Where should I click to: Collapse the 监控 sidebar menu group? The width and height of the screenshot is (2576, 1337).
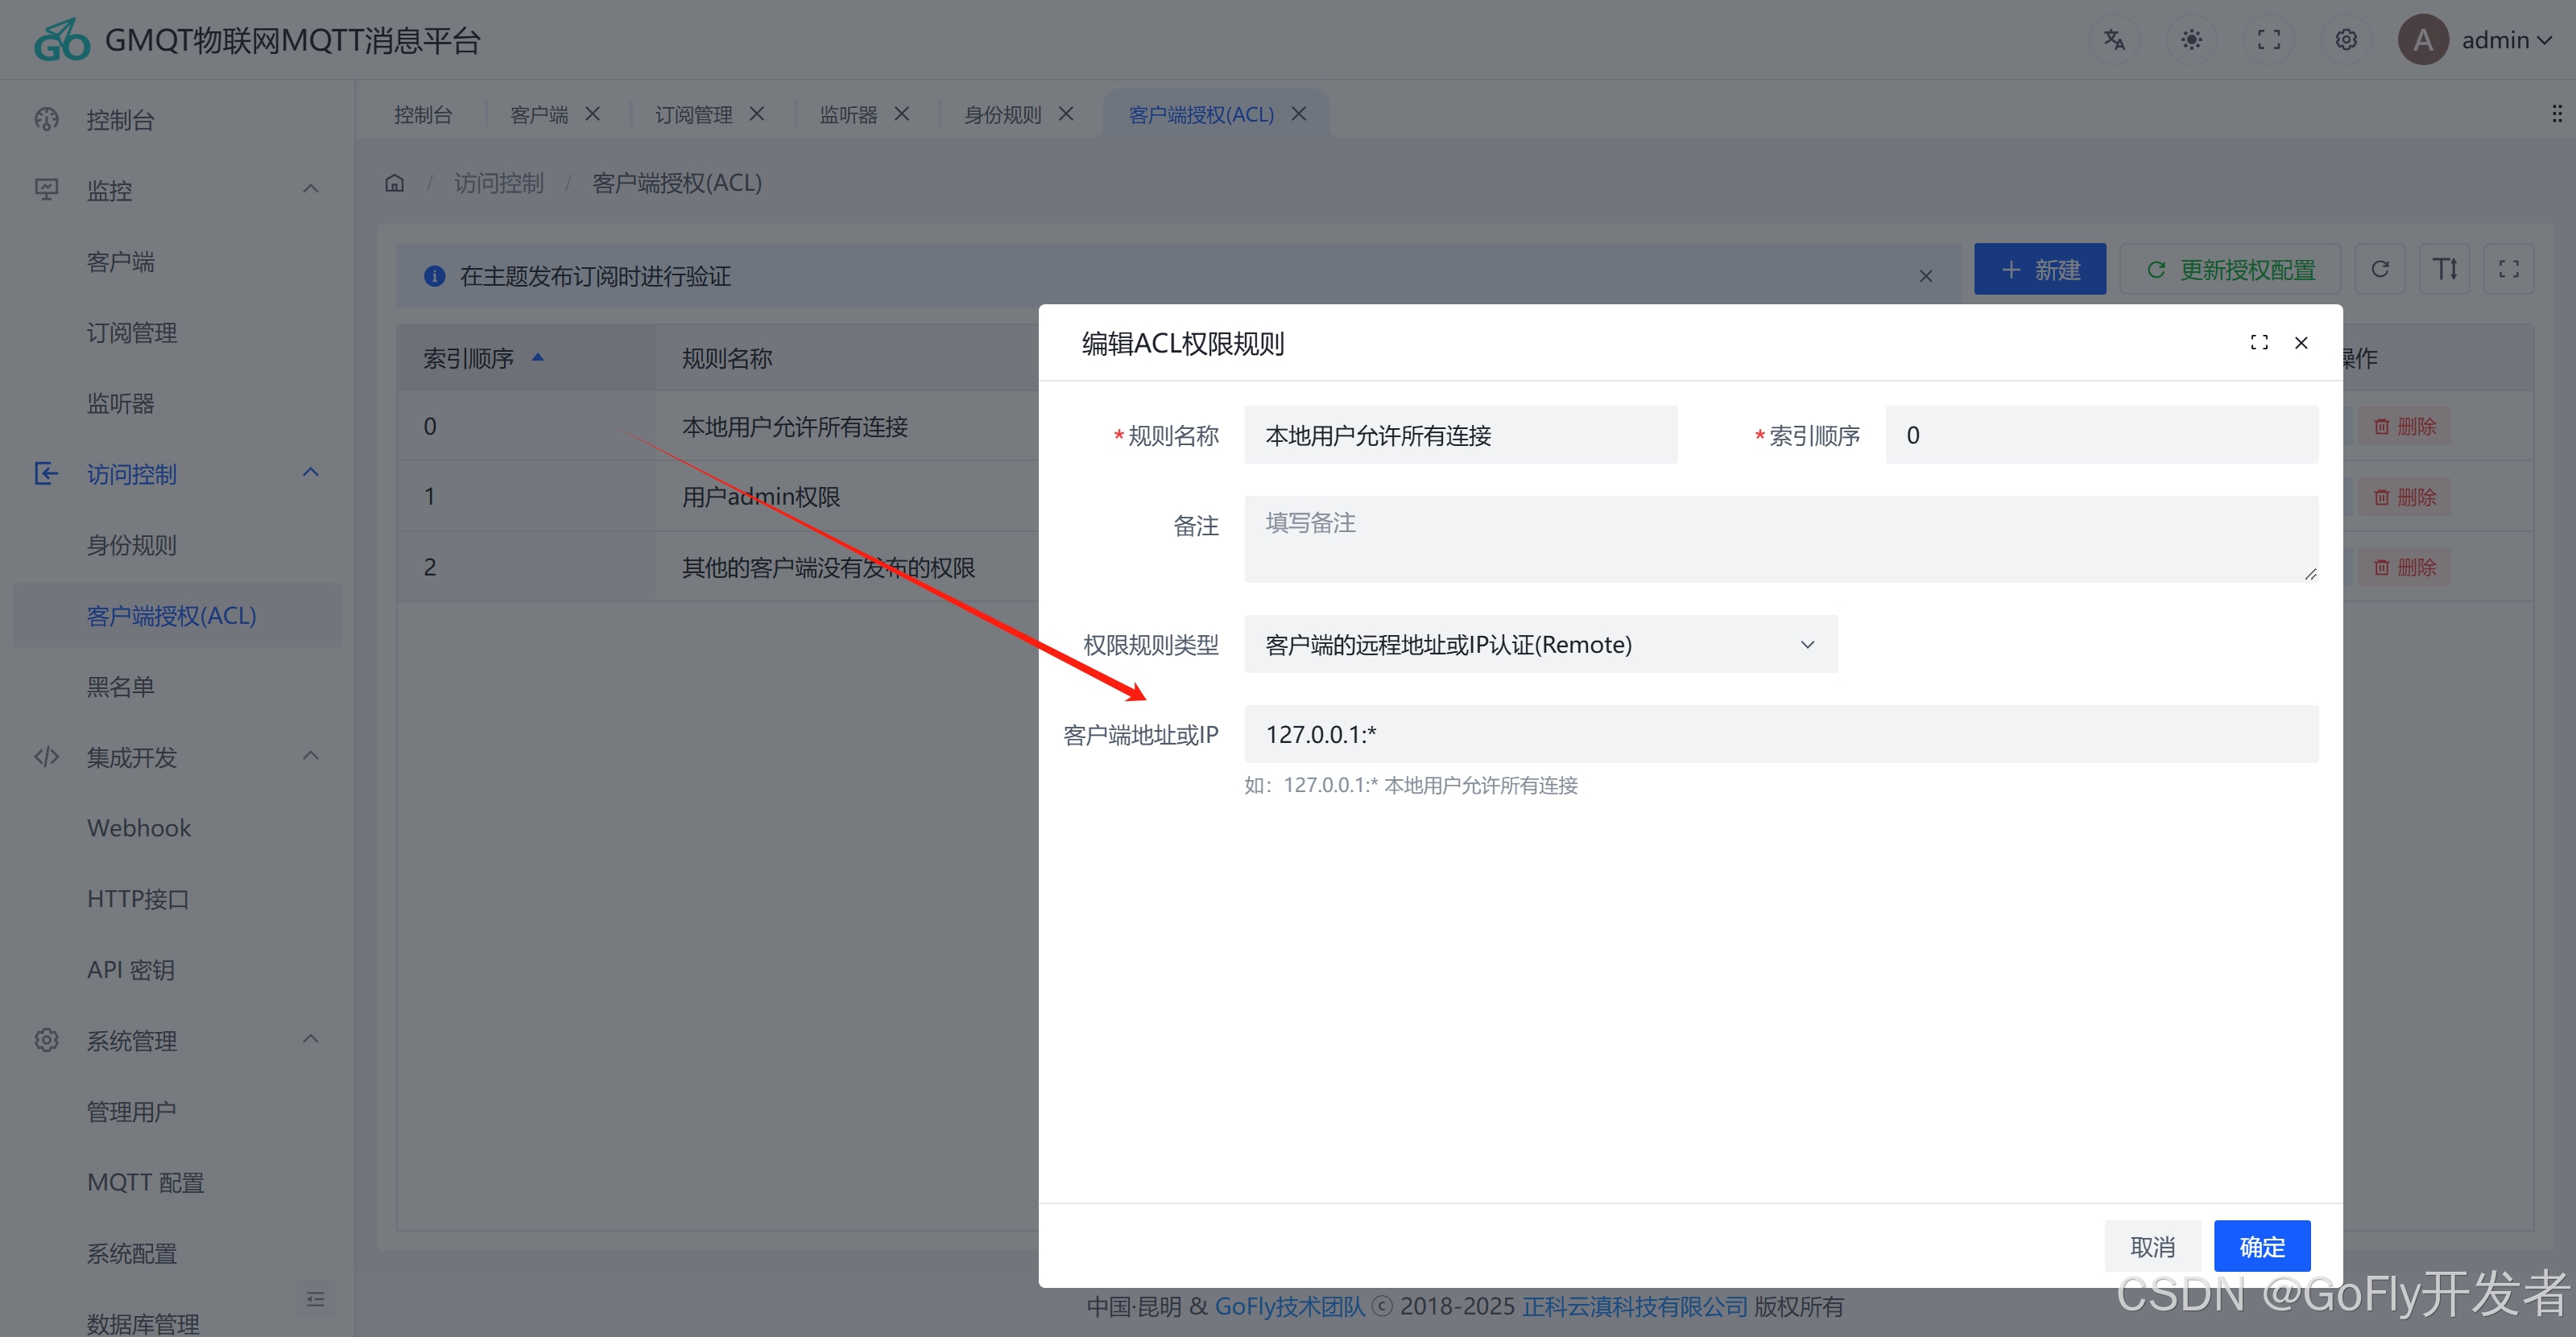(x=310, y=190)
